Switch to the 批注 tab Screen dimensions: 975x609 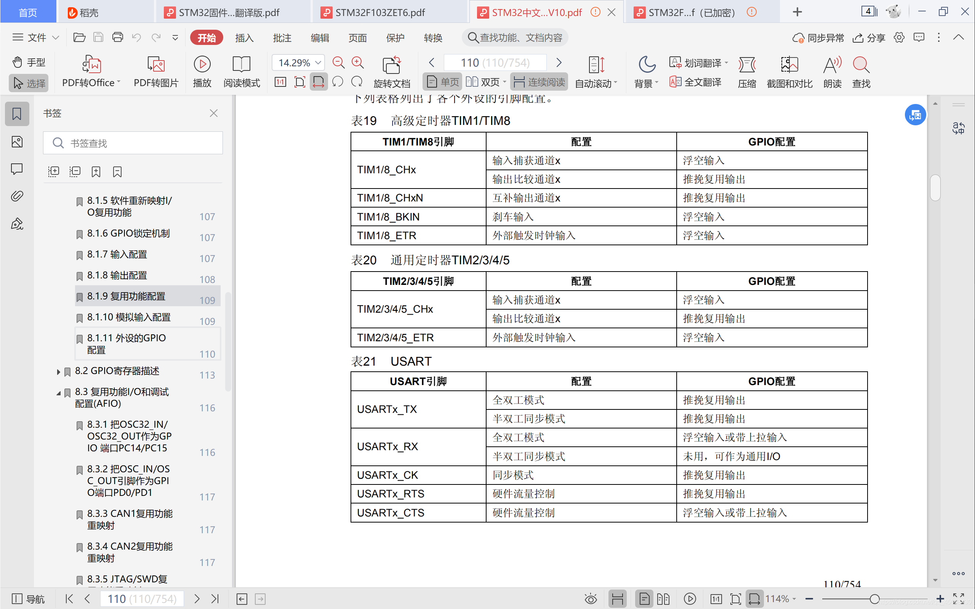(x=282, y=38)
